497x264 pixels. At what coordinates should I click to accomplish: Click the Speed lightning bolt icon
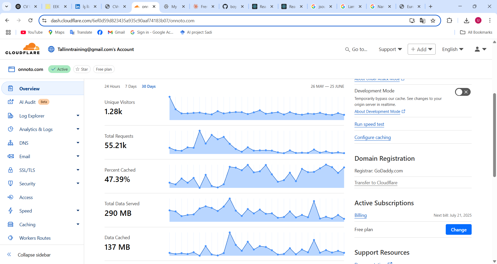(10, 211)
